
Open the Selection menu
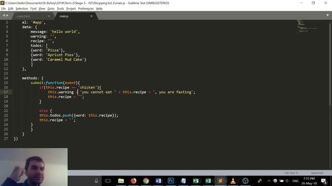pos(22,9)
